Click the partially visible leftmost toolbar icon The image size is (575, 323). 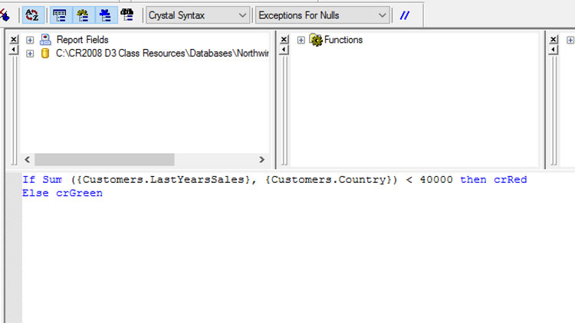5,15
